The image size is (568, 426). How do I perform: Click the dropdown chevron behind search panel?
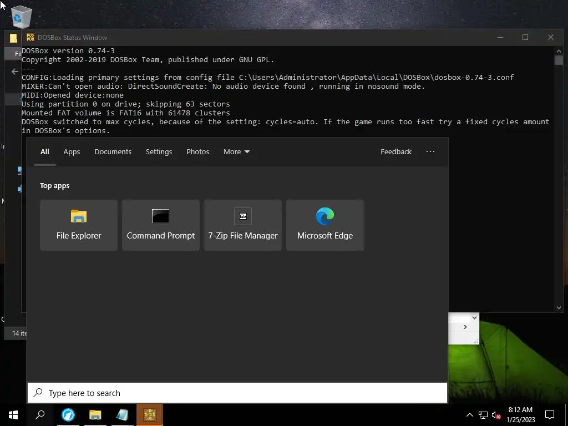coord(474,318)
